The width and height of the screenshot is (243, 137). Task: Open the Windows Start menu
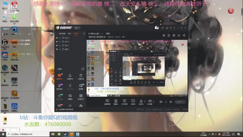click(x=3, y=134)
